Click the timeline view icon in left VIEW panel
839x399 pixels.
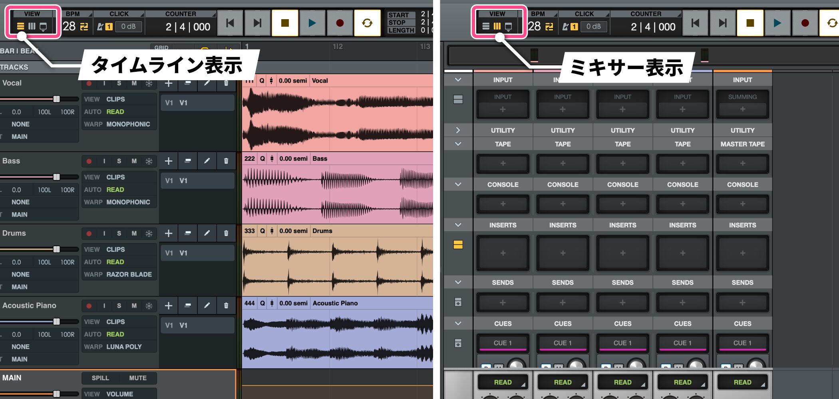[20, 27]
